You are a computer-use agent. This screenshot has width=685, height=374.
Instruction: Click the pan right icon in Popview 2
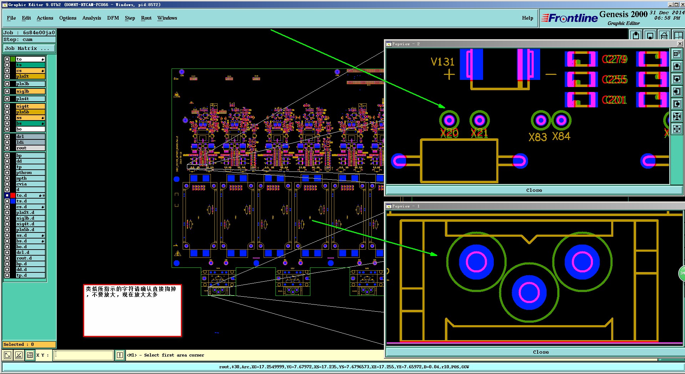coord(677,104)
